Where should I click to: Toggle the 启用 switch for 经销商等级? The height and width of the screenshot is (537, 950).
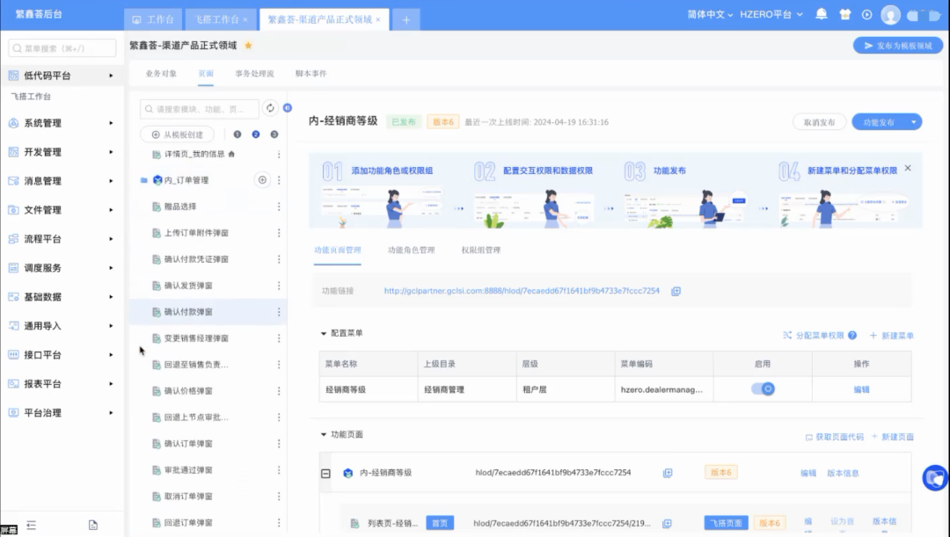(x=763, y=388)
